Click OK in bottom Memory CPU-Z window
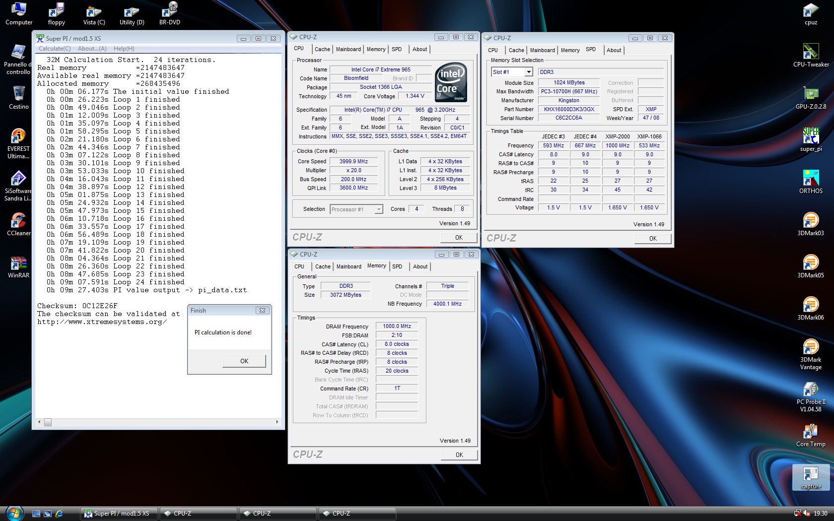This screenshot has width=834, height=521. pos(459,455)
